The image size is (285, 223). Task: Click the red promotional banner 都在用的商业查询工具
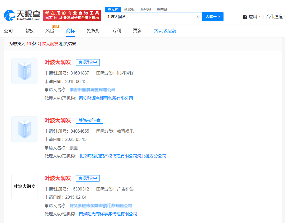click(72, 16)
